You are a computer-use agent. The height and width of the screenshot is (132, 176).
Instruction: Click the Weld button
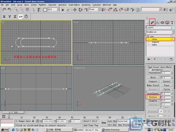[153, 78]
